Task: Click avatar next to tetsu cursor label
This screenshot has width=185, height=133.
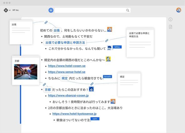Action: [x=109, y=48]
